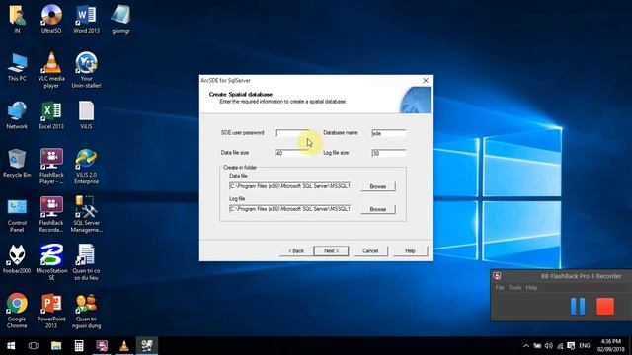Stop the FlashBack recording

(x=605, y=307)
